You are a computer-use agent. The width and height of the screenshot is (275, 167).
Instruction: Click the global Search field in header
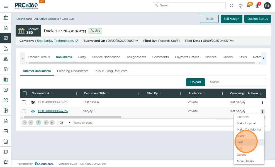189,6
